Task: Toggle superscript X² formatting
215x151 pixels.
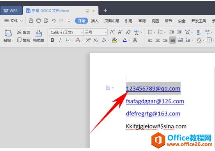Action: [88, 40]
